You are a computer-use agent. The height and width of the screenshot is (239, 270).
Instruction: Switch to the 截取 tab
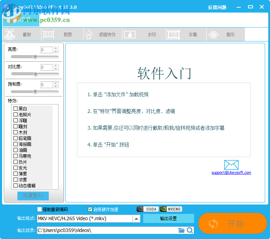22,34
